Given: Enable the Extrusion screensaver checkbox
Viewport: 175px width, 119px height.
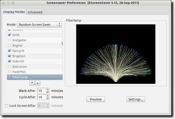Looking at the screenshot, I should 9,67.
